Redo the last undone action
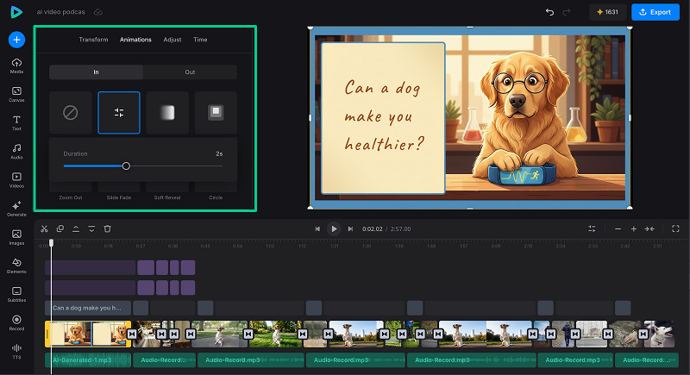Image resolution: width=690 pixels, height=375 pixels. pyautogui.click(x=567, y=12)
